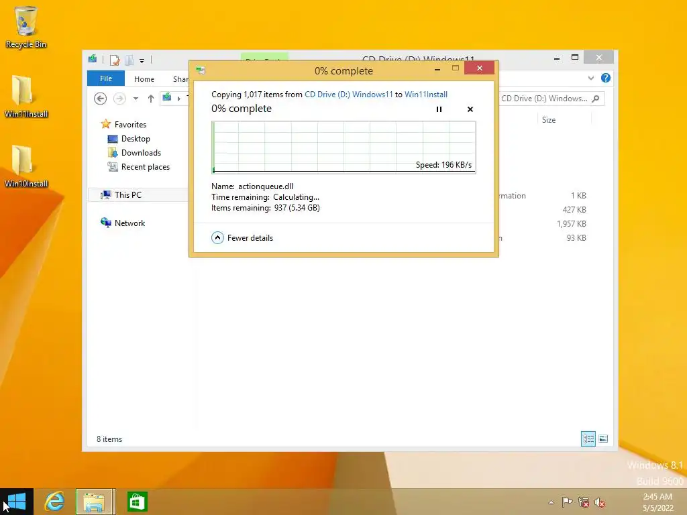
Task: Open the CD Drive (D:) Windows11 source link
Action: [348, 95]
